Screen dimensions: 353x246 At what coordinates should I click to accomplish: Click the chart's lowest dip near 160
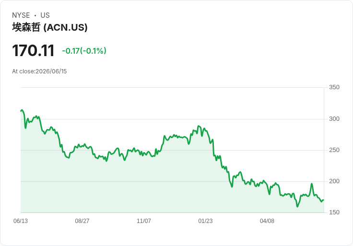pos(297,206)
